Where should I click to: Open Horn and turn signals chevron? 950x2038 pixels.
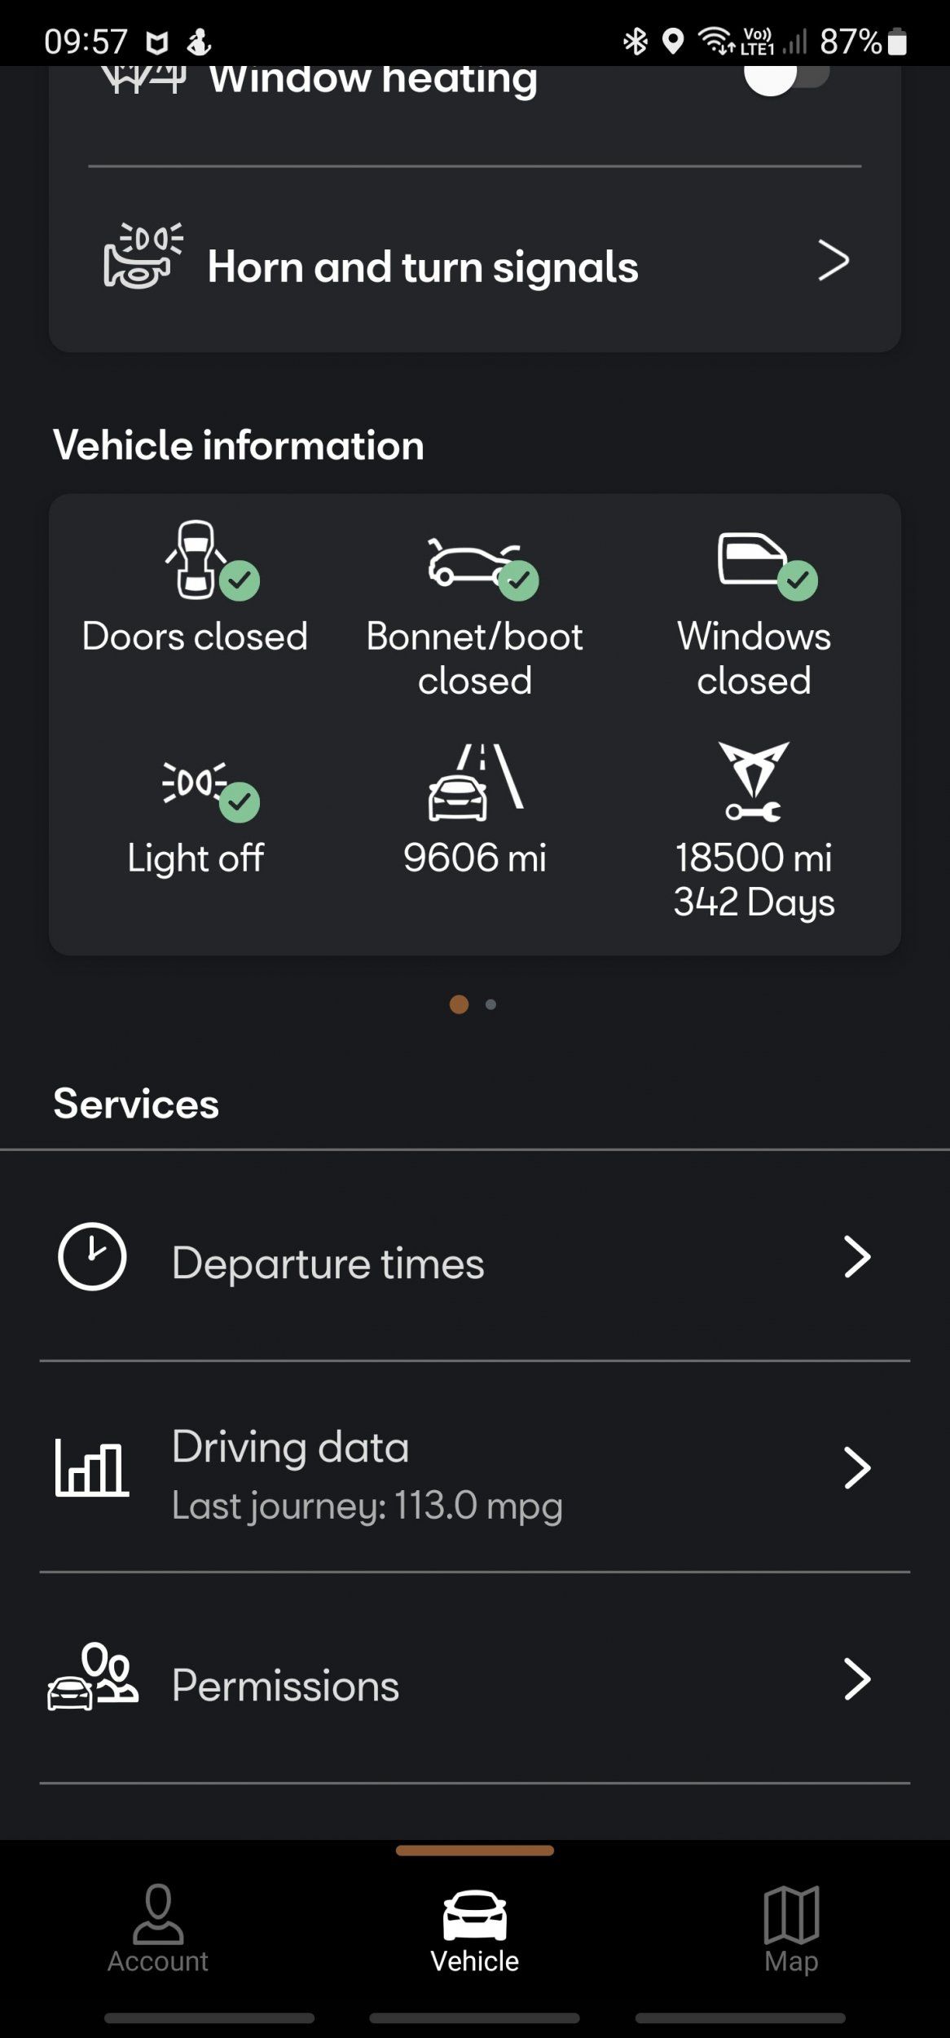point(833,261)
